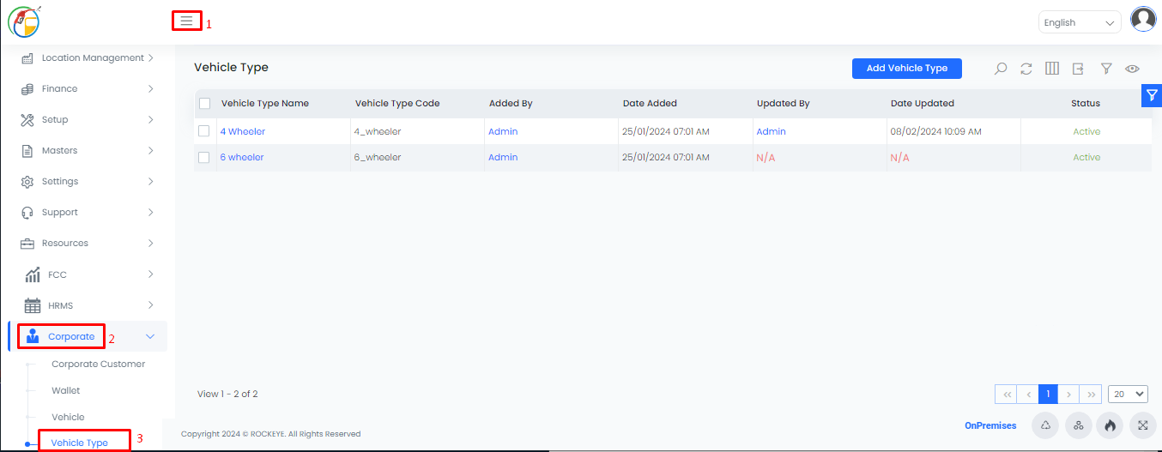Viewport: 1162px width, 452px height.
Task: Refresh the Vehicle Type grid
Action: tap(1026, 69)
